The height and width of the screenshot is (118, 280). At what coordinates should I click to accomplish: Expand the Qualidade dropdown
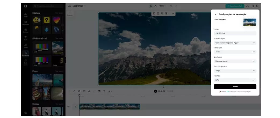point(235,61)
